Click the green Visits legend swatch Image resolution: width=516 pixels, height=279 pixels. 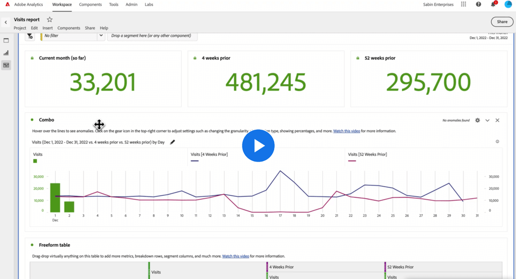pos(35,161)
